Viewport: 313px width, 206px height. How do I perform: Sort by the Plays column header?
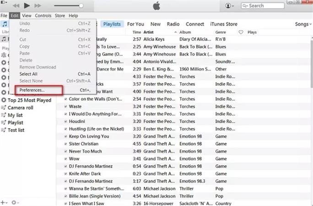252,32
